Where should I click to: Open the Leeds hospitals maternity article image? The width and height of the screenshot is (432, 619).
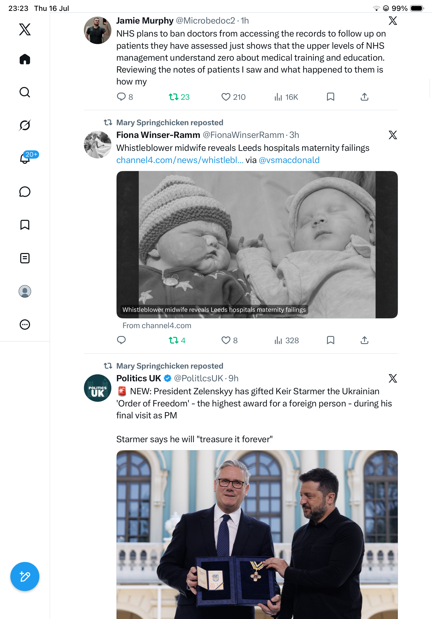[257, 244]
